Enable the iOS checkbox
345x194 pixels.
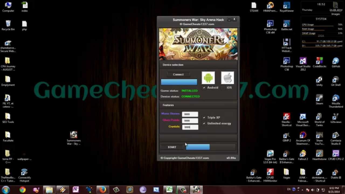coord(223,88)
